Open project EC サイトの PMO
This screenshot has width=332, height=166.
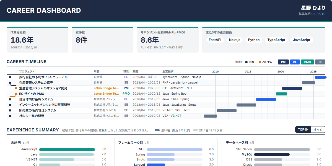tap(32, 94)
